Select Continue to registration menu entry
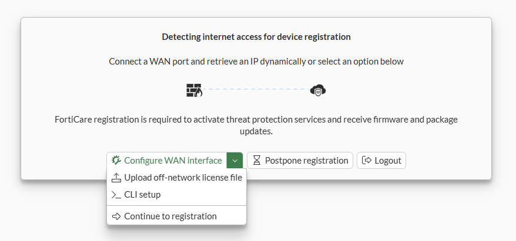Image resolution: width=516 pixels, height=241 pixels. (170, 216)
